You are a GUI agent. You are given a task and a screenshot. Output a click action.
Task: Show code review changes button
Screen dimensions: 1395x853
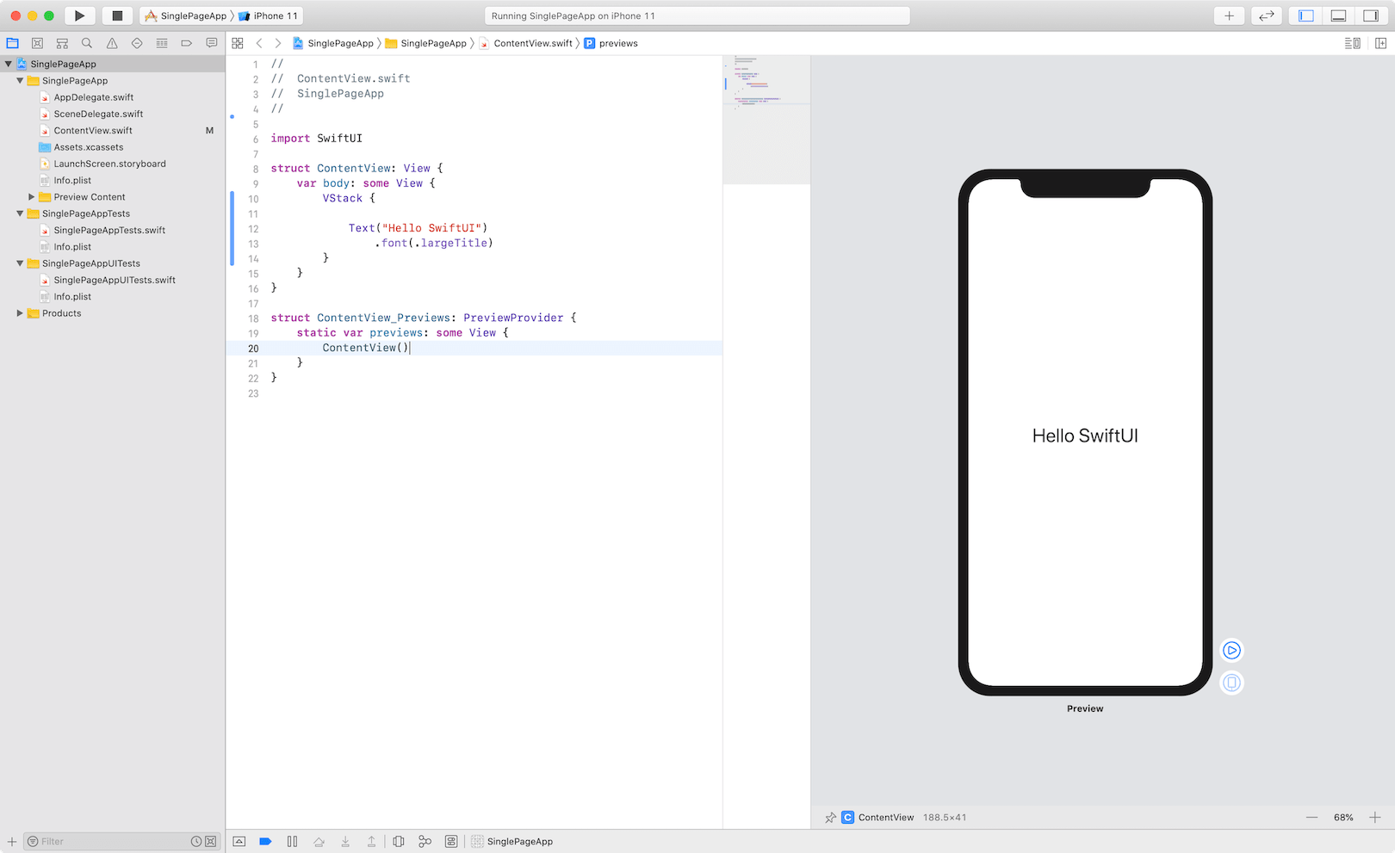pyautogui.click(x=1266, y=15)
